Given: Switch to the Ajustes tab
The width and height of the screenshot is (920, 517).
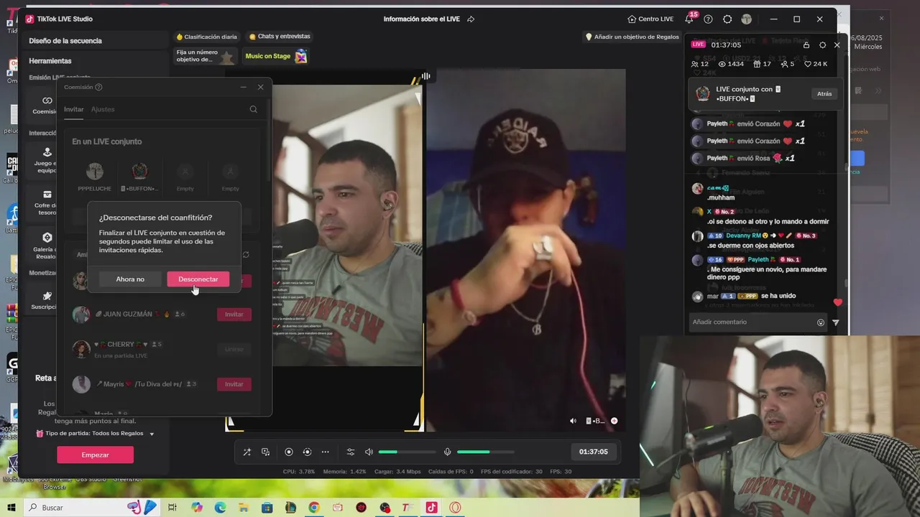Looking at the screenshot, I should point(103,109).
